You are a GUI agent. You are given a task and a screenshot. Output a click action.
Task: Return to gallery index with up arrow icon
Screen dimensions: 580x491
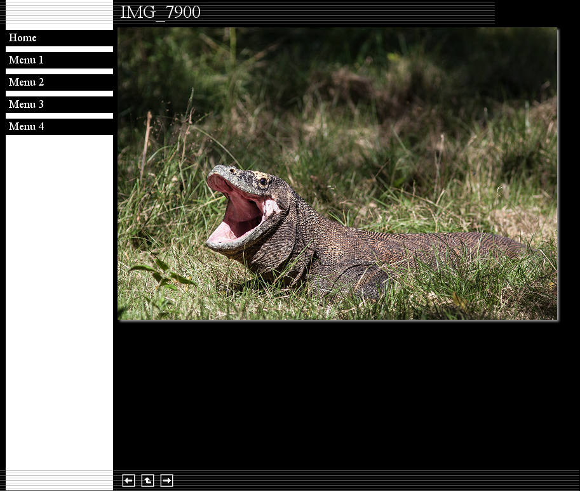(x=147, y=481)
